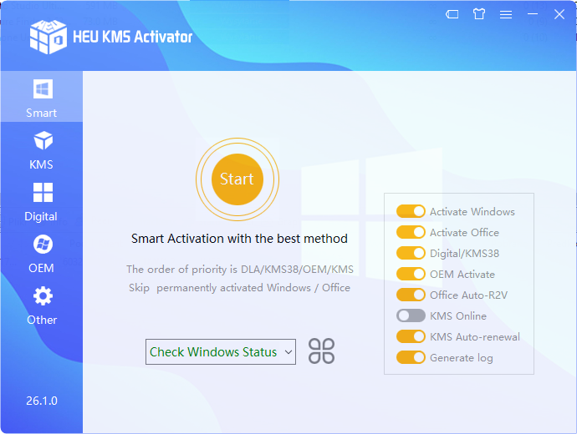Click the version number 26.1.0

click(42, 401)
